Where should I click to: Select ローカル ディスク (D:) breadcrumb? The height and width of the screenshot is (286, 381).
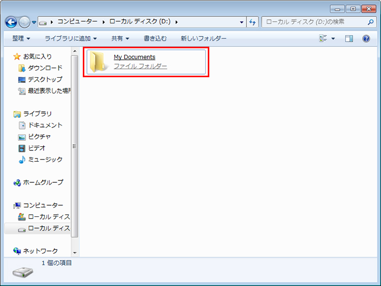[x=140, y=22]
